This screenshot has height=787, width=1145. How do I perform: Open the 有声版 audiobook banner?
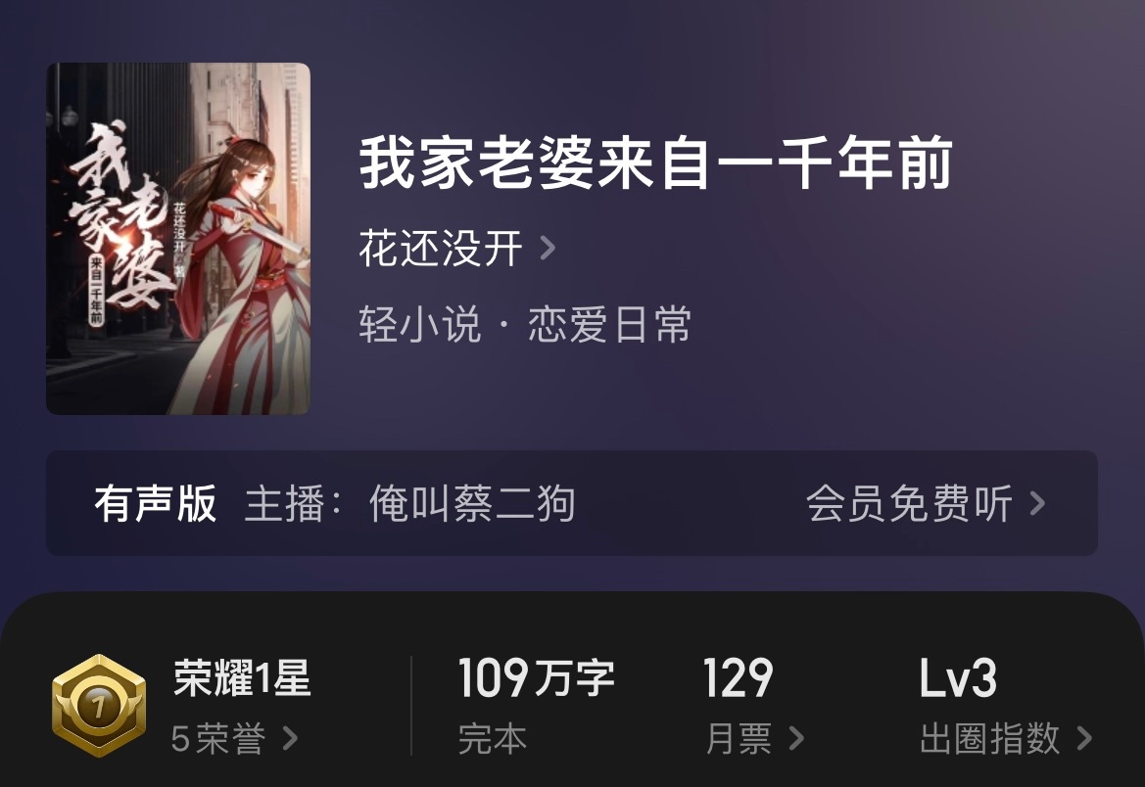point(572,503)
